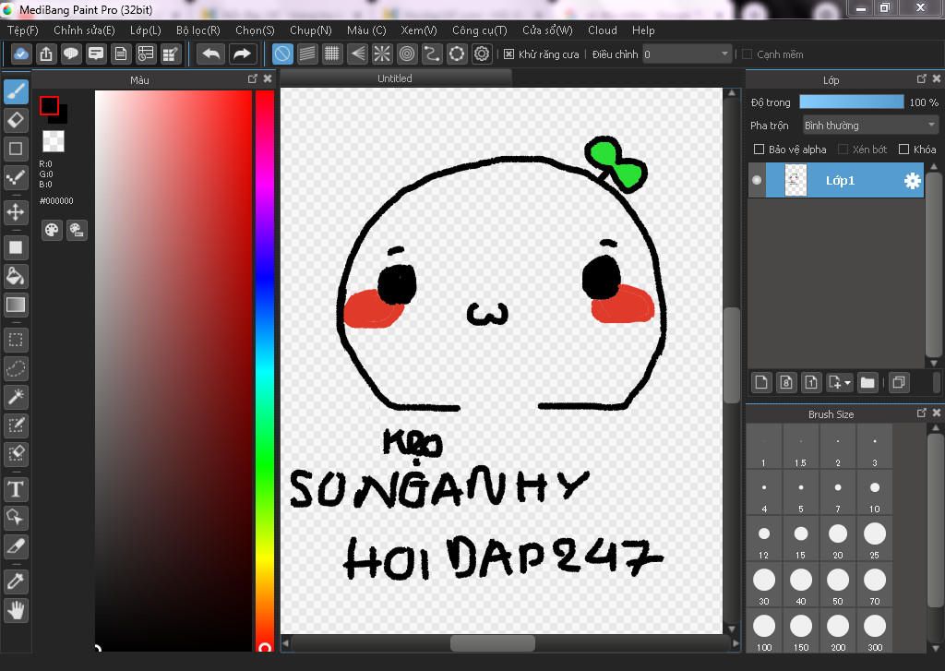Select the Hand tool

point(17,610)
